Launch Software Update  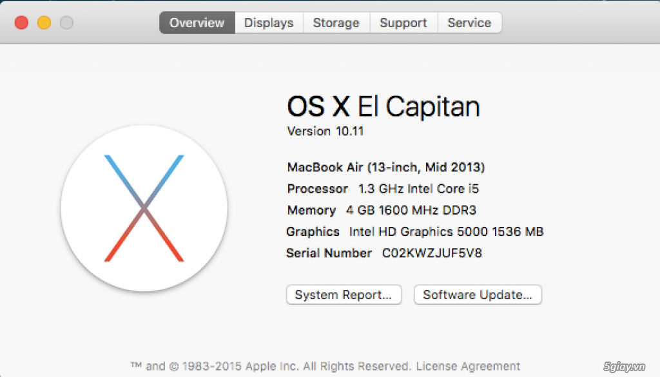click(478, 295)
